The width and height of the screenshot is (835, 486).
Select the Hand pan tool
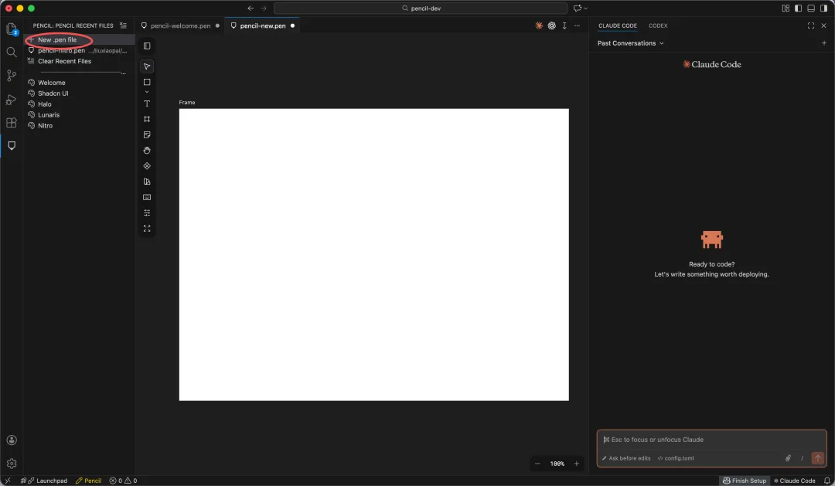point(147,151)
